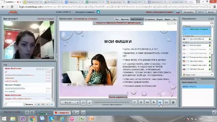Collapse the Ведущие group in user list
The image size is (217, 122).
(183, 26)
